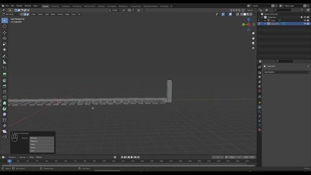Open the Keying dropdown in timeline
The height and width of the screenshot is (175, 311).
coord(23,157)
